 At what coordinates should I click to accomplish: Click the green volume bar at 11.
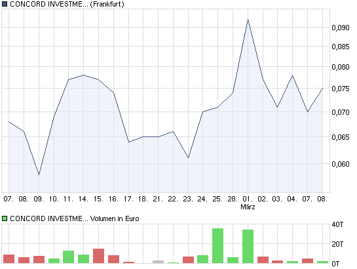tap(69, 257)
